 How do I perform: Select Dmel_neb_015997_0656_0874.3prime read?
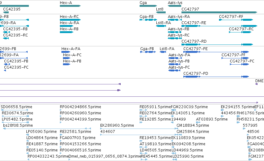69,159
